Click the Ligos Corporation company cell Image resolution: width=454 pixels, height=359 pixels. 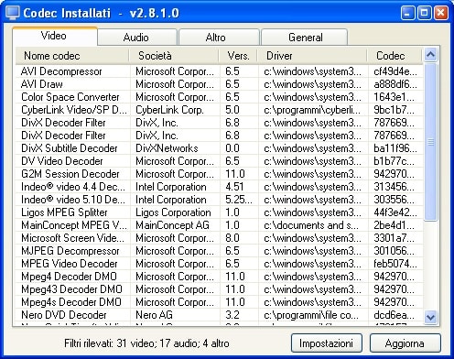click(x=173, y=212)
